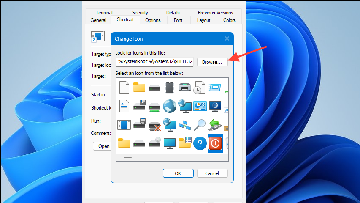Viewport: 360px width, 203px height.
Task: Click the icon file path field
Action: click(x=154, y=62)
